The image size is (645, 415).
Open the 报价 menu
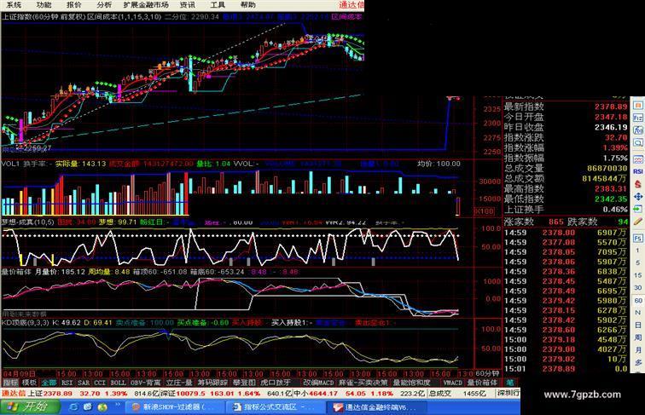[73, 4]
